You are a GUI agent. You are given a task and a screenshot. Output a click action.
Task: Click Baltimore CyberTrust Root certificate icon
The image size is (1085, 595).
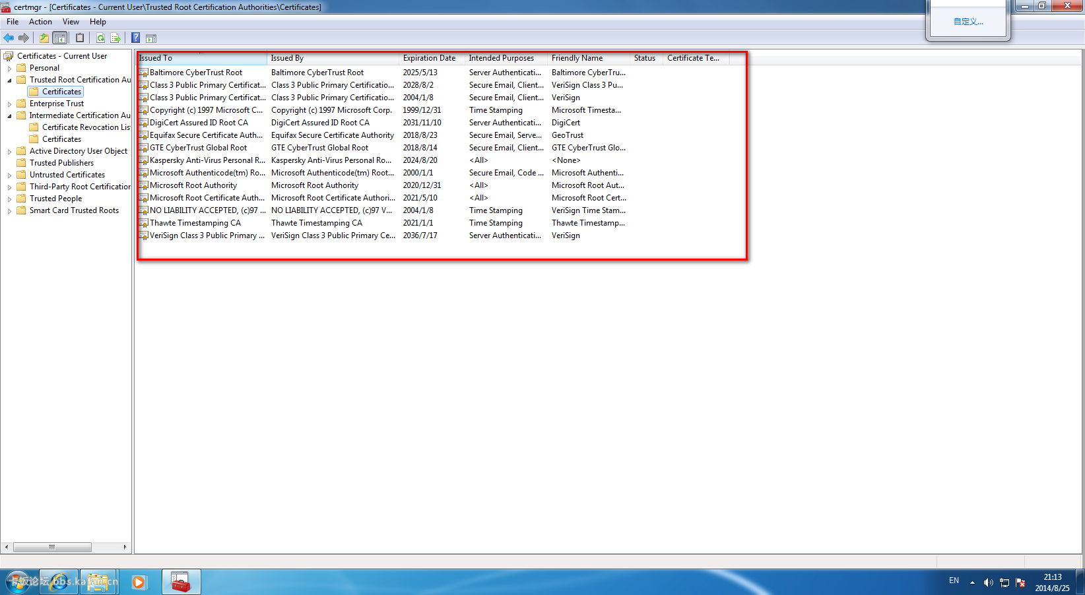(x=143, y=73)
